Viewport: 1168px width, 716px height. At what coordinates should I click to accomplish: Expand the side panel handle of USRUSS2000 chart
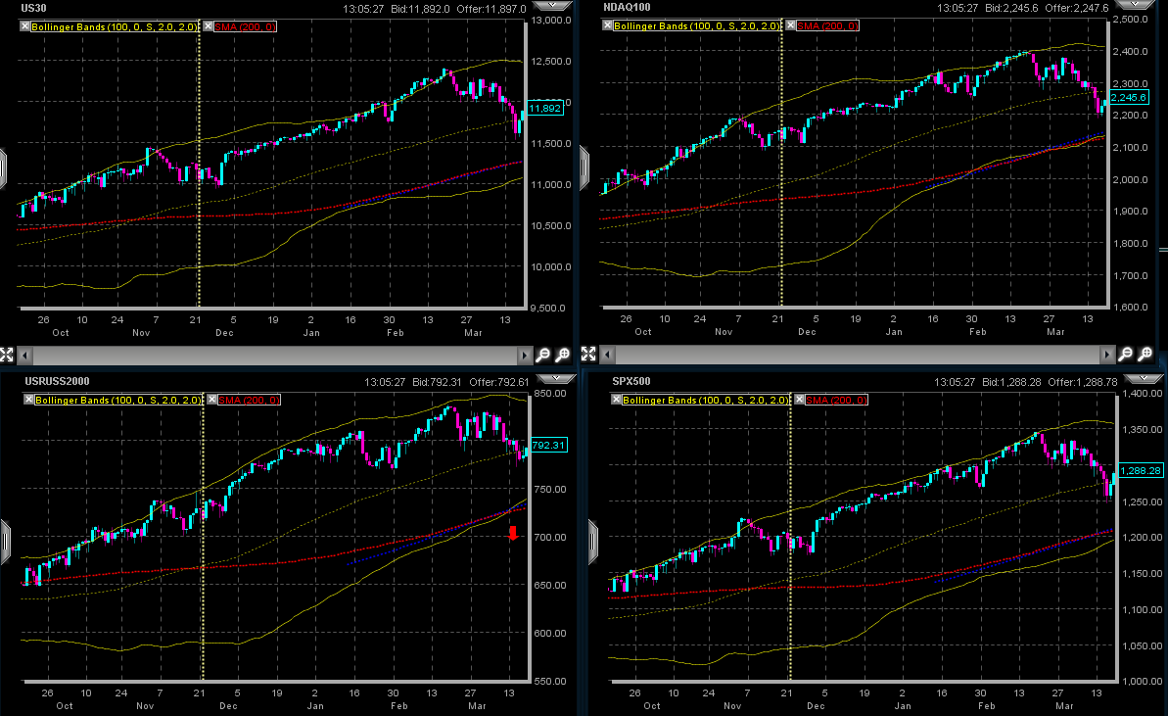coord(5,542)
